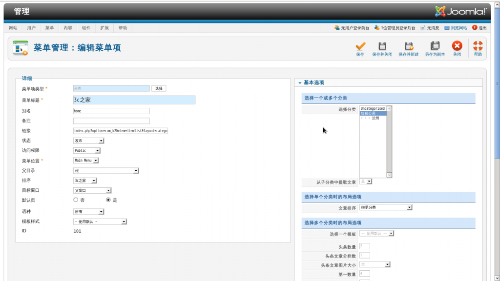Image resolution: width=500 pixels, height=281 pixels.
Task: Click the 链接 link field
Action: pyautogui.click(x=121, y=131)
